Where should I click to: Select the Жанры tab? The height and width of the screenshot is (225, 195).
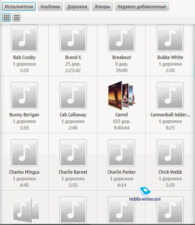102,7
